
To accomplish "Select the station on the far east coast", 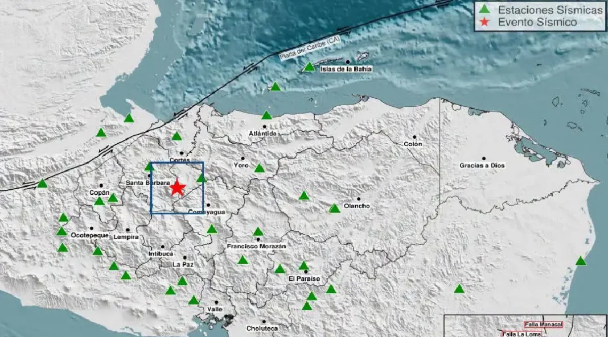I will (581, 261).
